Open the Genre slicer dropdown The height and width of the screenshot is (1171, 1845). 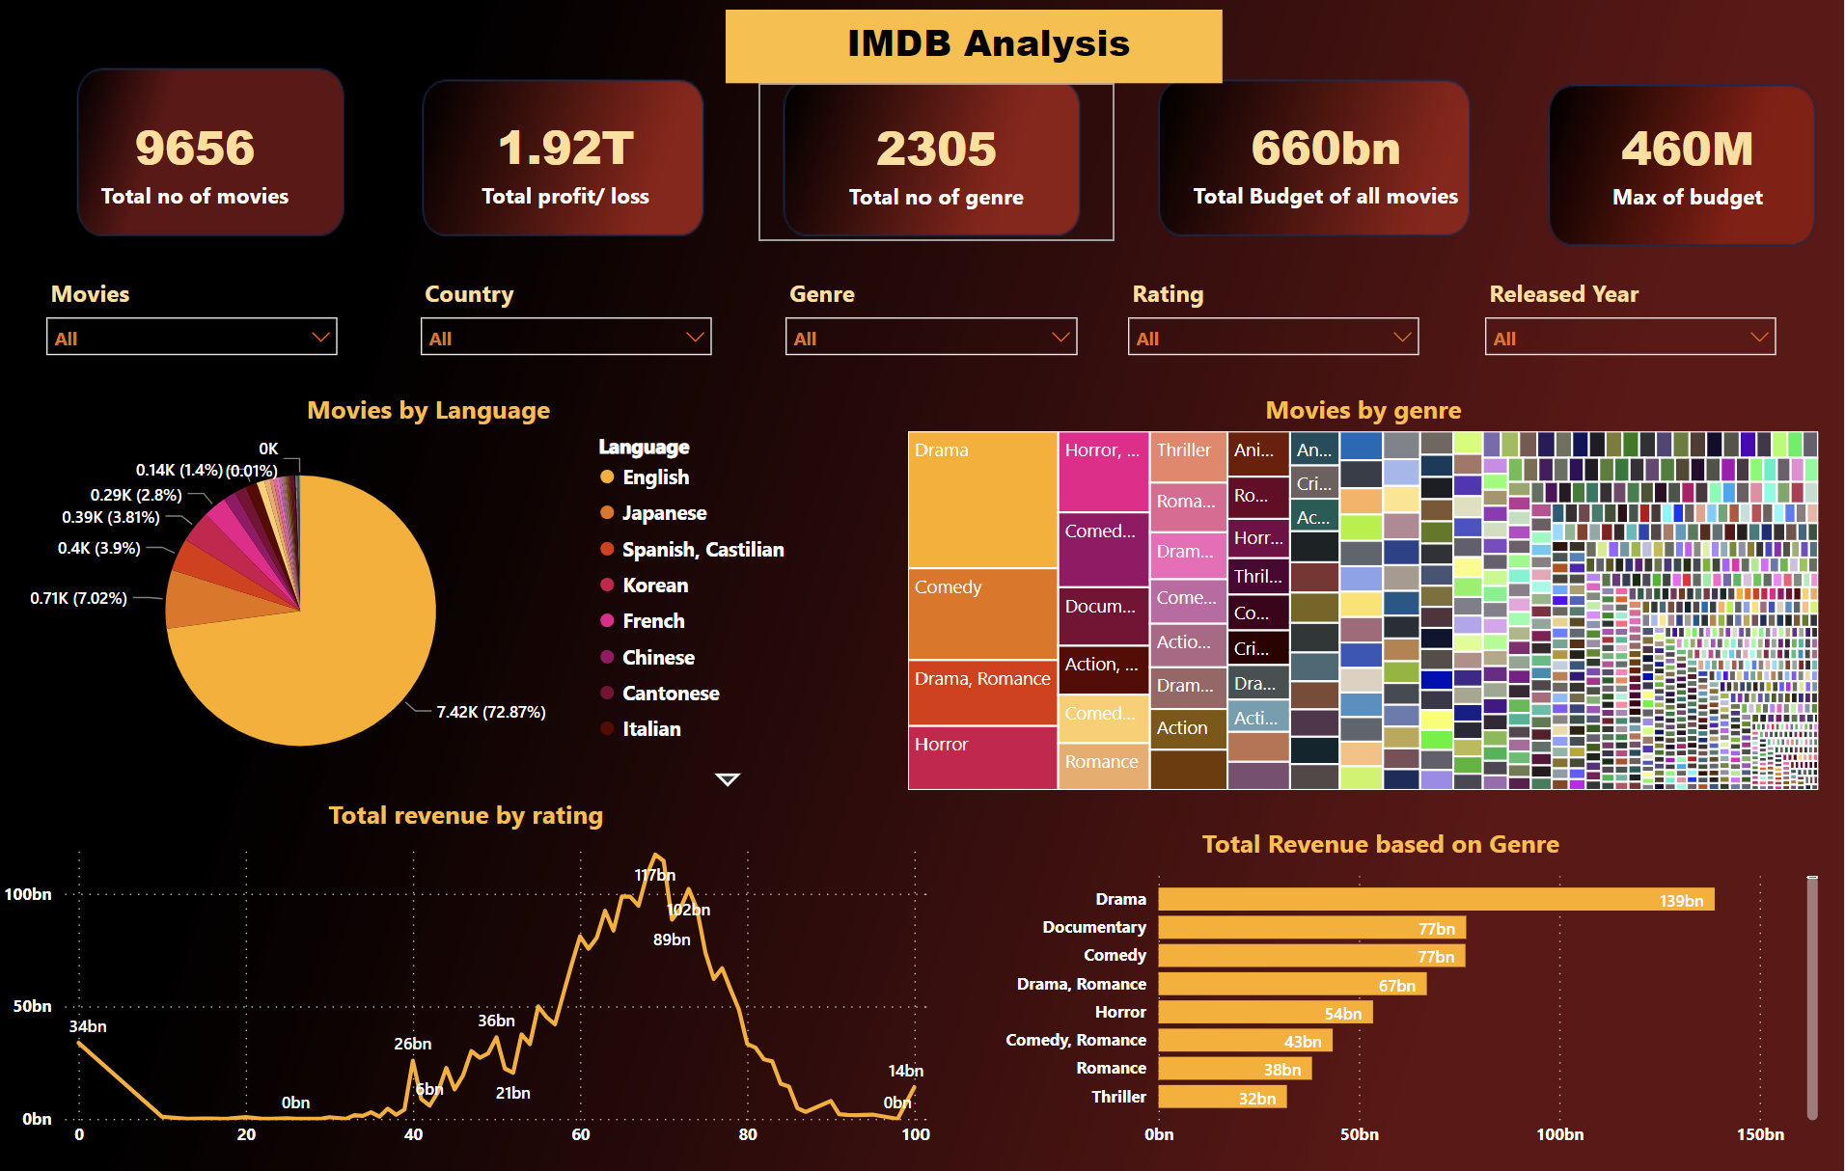[930, 338]
